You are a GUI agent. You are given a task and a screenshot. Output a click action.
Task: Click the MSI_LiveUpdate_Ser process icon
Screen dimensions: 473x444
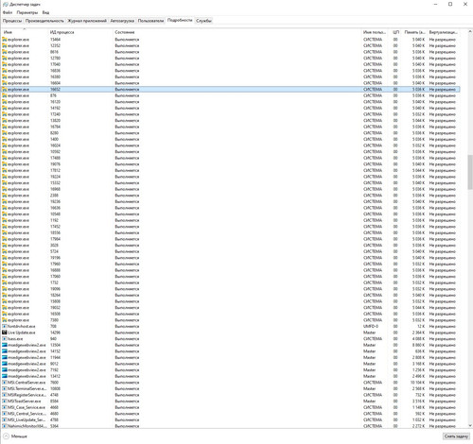coord(5,419)
